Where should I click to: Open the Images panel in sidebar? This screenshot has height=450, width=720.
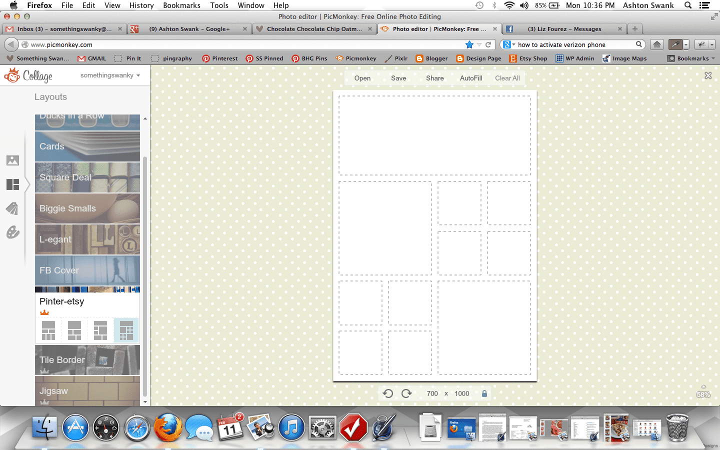(12, 160)
